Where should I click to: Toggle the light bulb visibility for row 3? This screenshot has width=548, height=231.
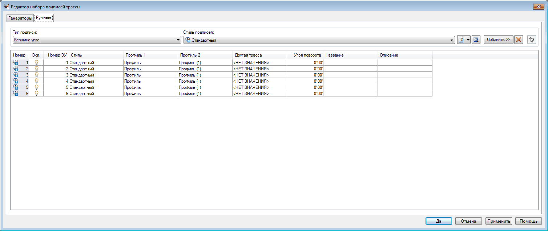click(36, 75)
